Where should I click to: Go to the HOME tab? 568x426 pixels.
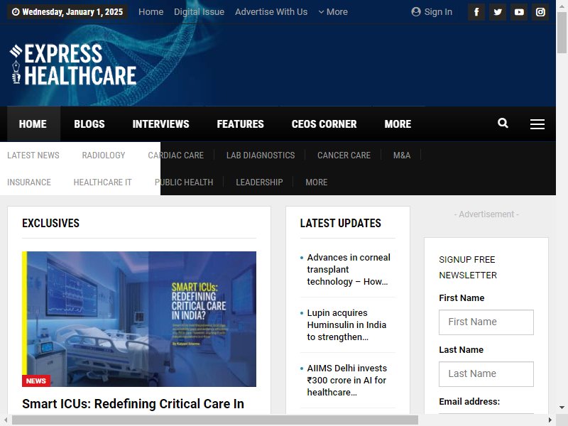33,124
